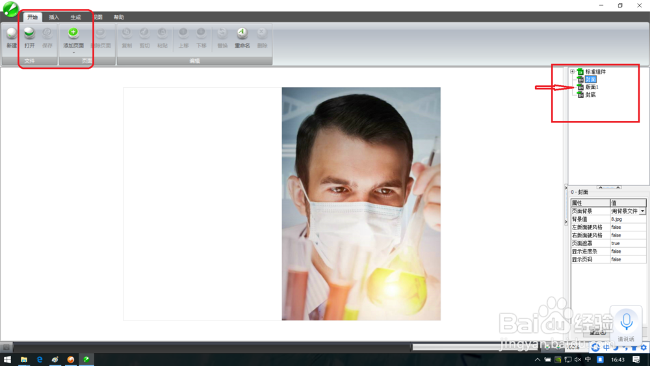Switch to the 生成 ribbon tab

tap(75, 17)
